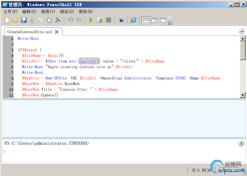Screen dimensions: 247x176
Task: Close the CreateContosoSite.ps1 tab
Action: [57, 32]
